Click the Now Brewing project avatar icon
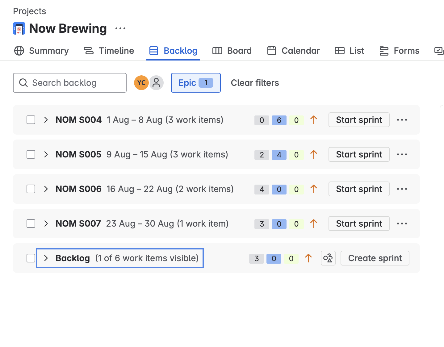Image resolution: width=444 pixels, height=347 pixels. click(19, 28)
